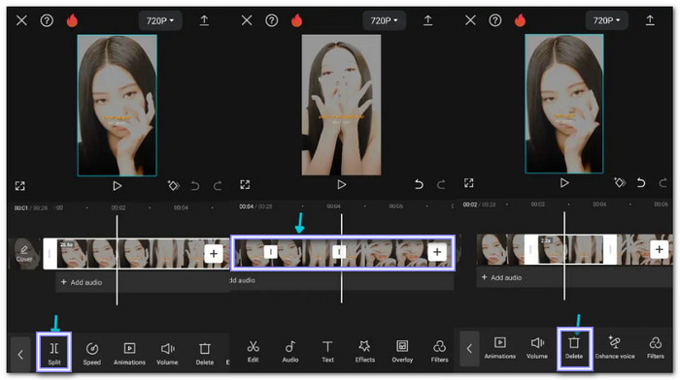Open help icon in the right panel
680x380 pixels.
coord(494,20)
